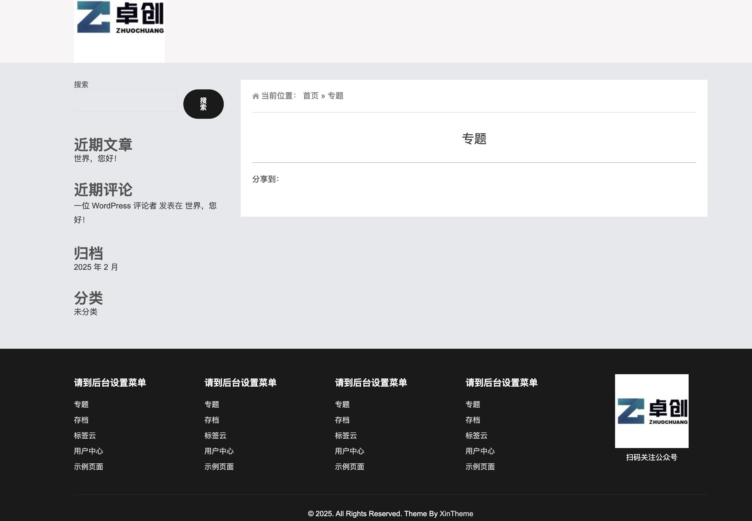Click 标签云 in the first footer menu column
The height and width of the screenshot is (521, 752).
(85, 436)
